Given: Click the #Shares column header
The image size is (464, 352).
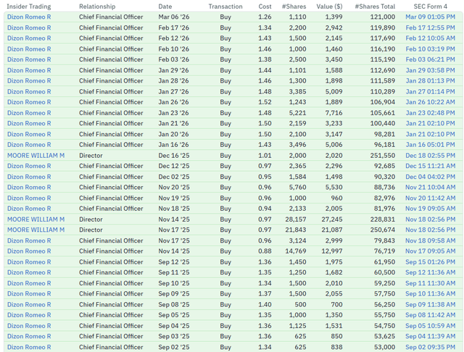Looking at the screenshot, I should pyautogui.click(x=294, y=7).
